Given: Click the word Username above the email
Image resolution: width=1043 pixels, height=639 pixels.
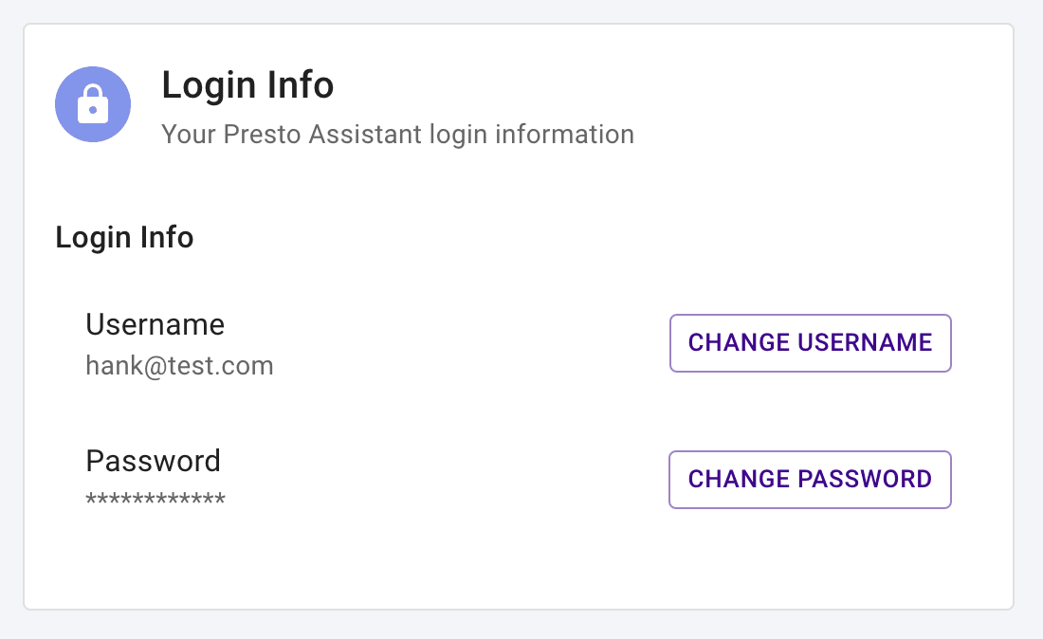Looking at the screenshot, I should pos(155,325).
